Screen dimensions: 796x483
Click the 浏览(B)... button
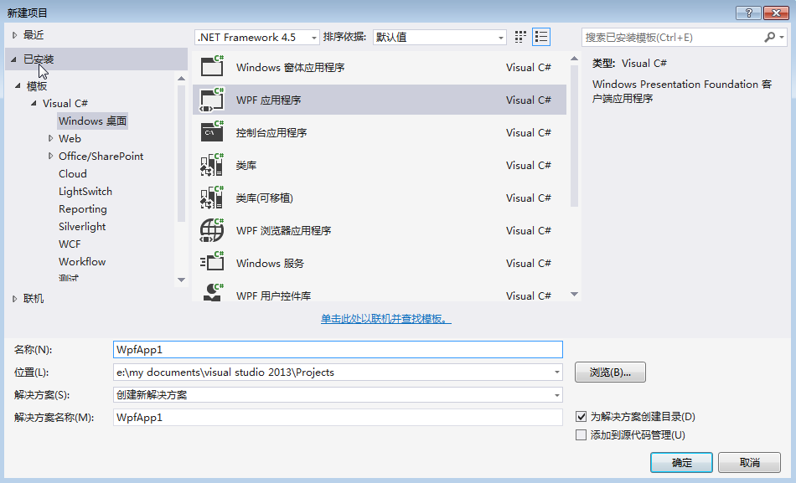click(x=610, y=373)
